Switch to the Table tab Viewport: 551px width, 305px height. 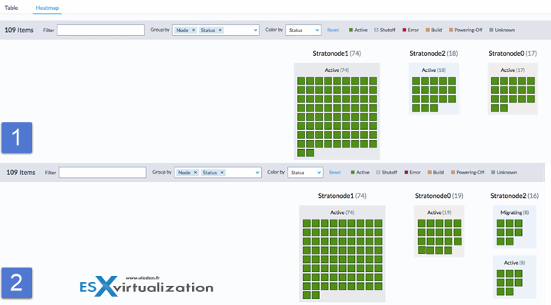[x=11, y=8]
